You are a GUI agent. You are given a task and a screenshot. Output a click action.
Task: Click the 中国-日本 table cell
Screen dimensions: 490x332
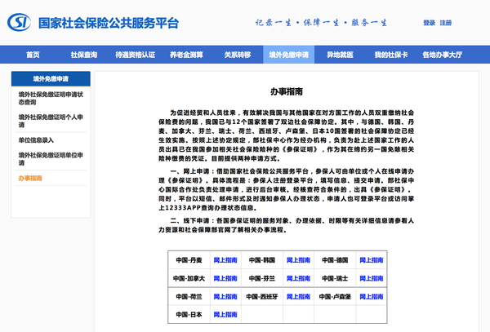[189, 315]
